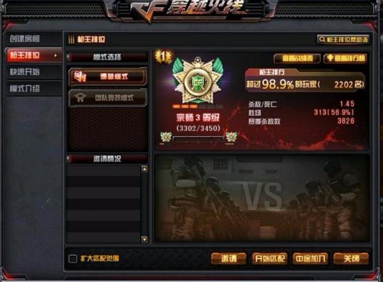Click down arrow of 邀请情况 list
383x282 pixels.
(x=144, y=239)
